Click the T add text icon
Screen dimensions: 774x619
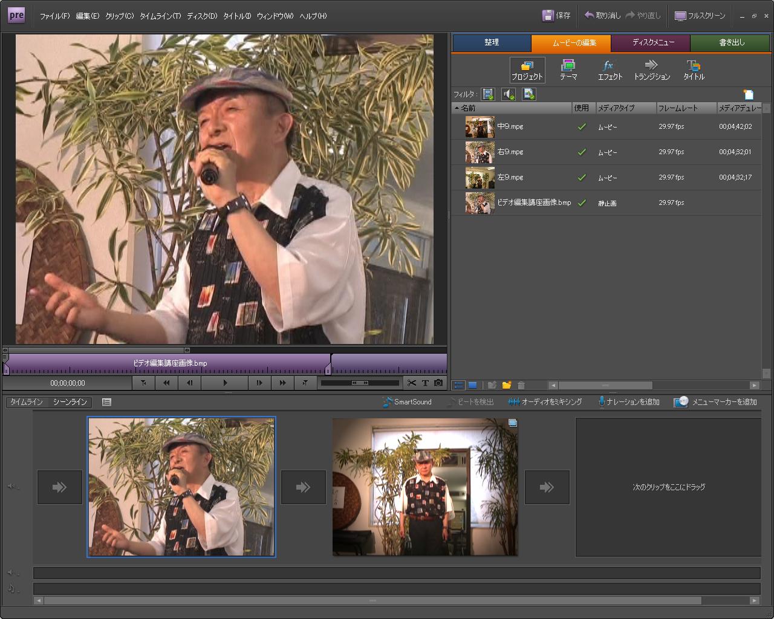[x=425, y=383]
